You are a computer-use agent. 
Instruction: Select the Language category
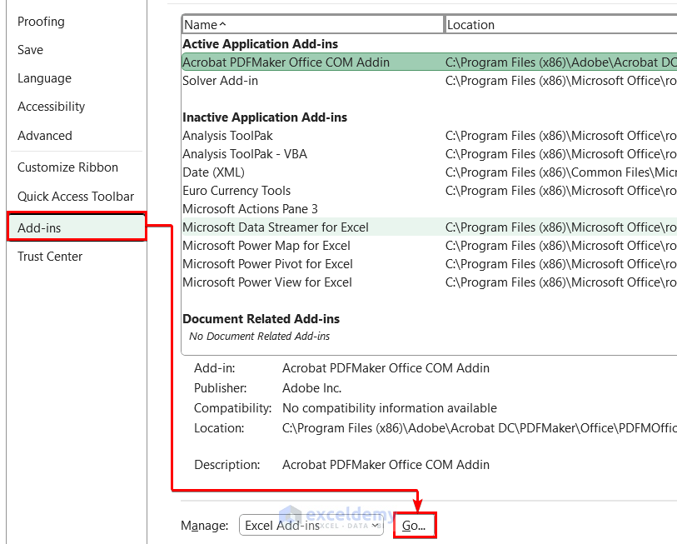[x=44, y=78]
